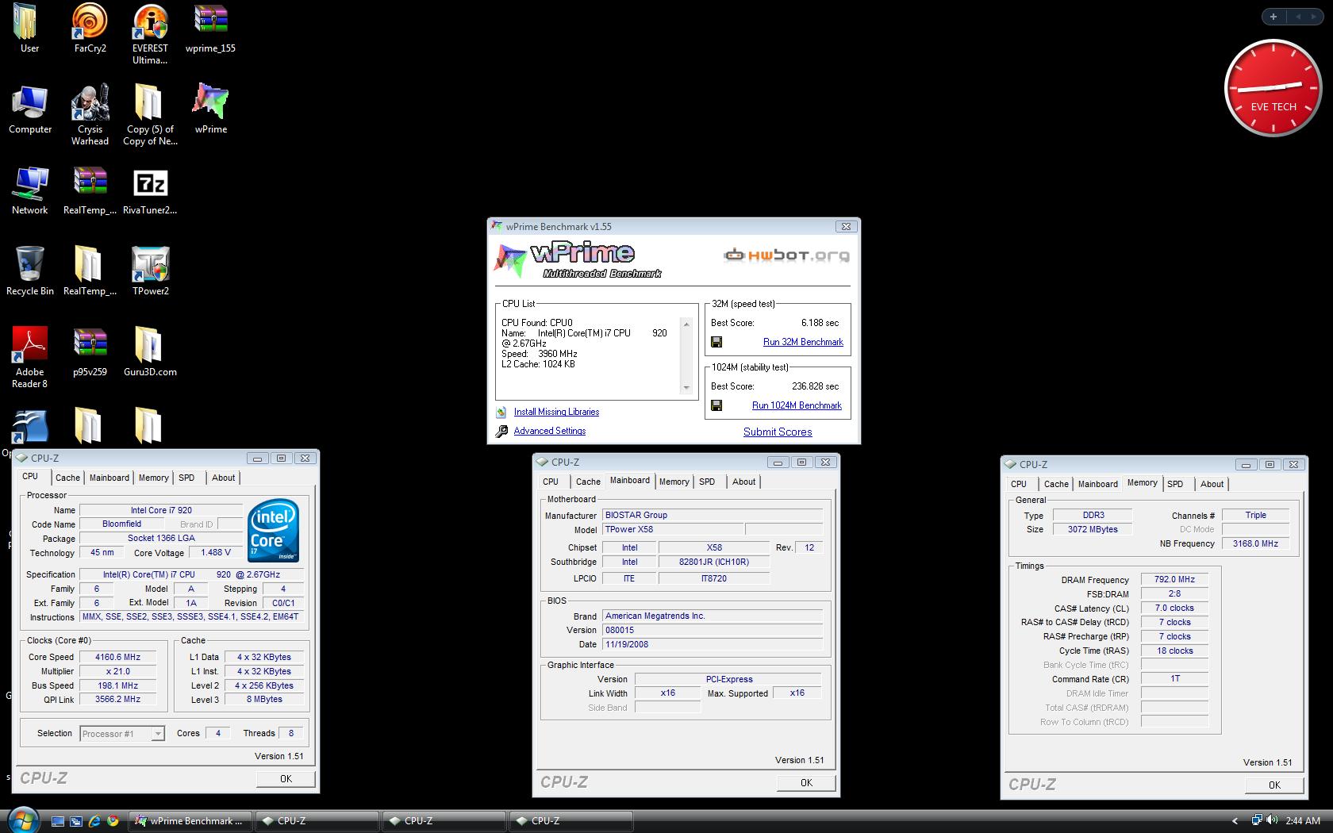Click NB Frequency value 3168.0 MHz

pyautogui.click(x=1255, y=543)
